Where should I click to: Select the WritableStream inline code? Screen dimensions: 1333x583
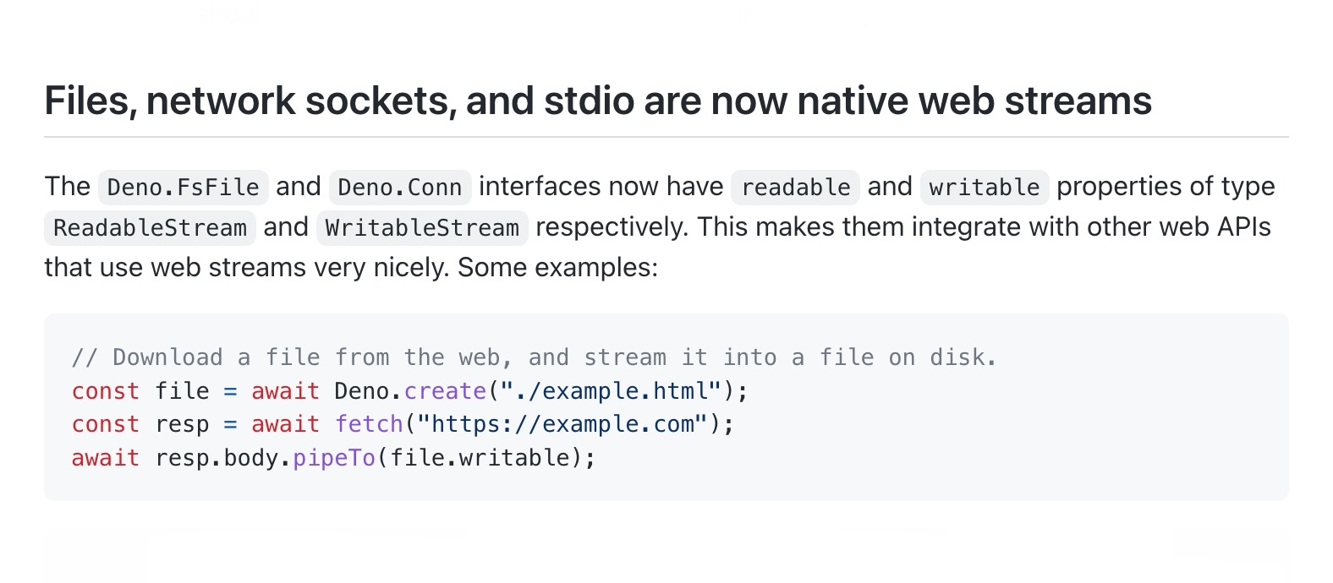(422, 227)
